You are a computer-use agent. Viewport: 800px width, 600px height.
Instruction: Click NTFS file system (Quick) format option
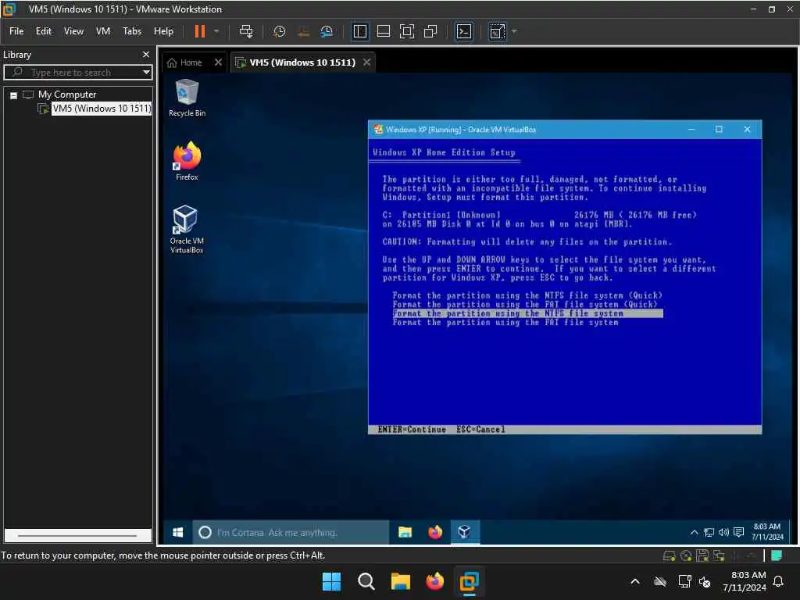pyautogui.click(x=527, y=295)
